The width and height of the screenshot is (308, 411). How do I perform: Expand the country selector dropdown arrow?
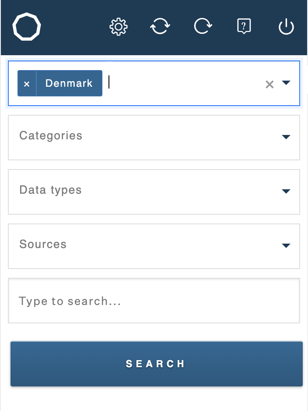coord(286,83)
